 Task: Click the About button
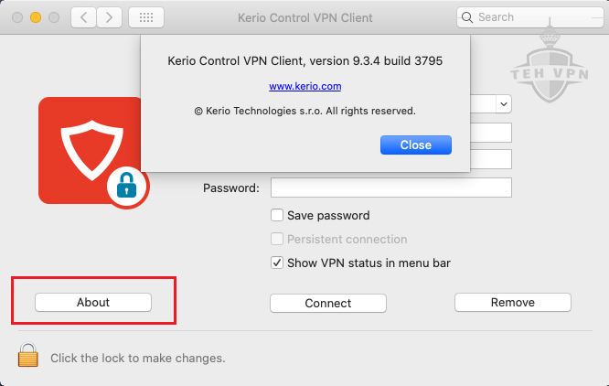(93, 302)
